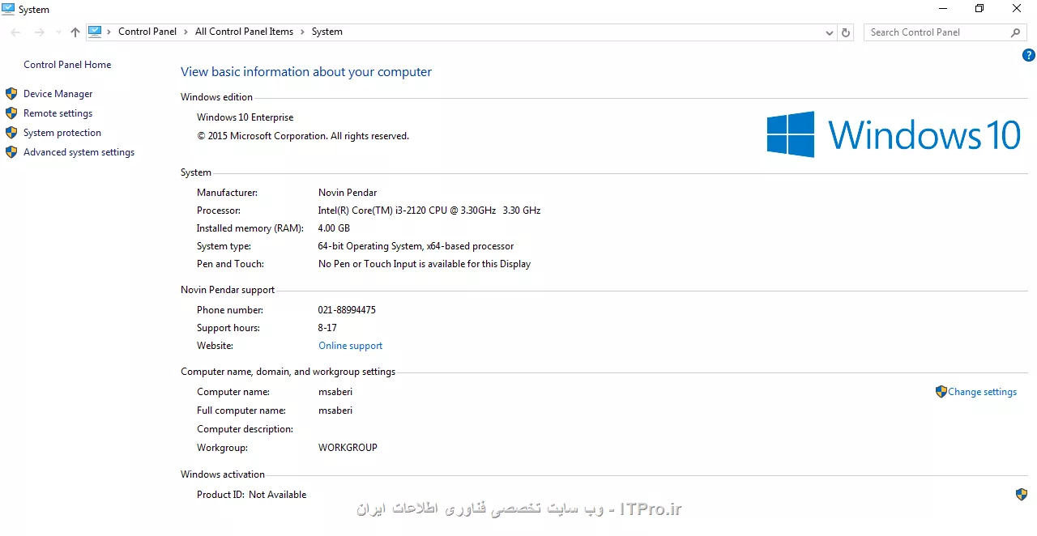This screenshot has width=1037, height=536.
Task: Restore down the System window
Action: tap(979, 9)
